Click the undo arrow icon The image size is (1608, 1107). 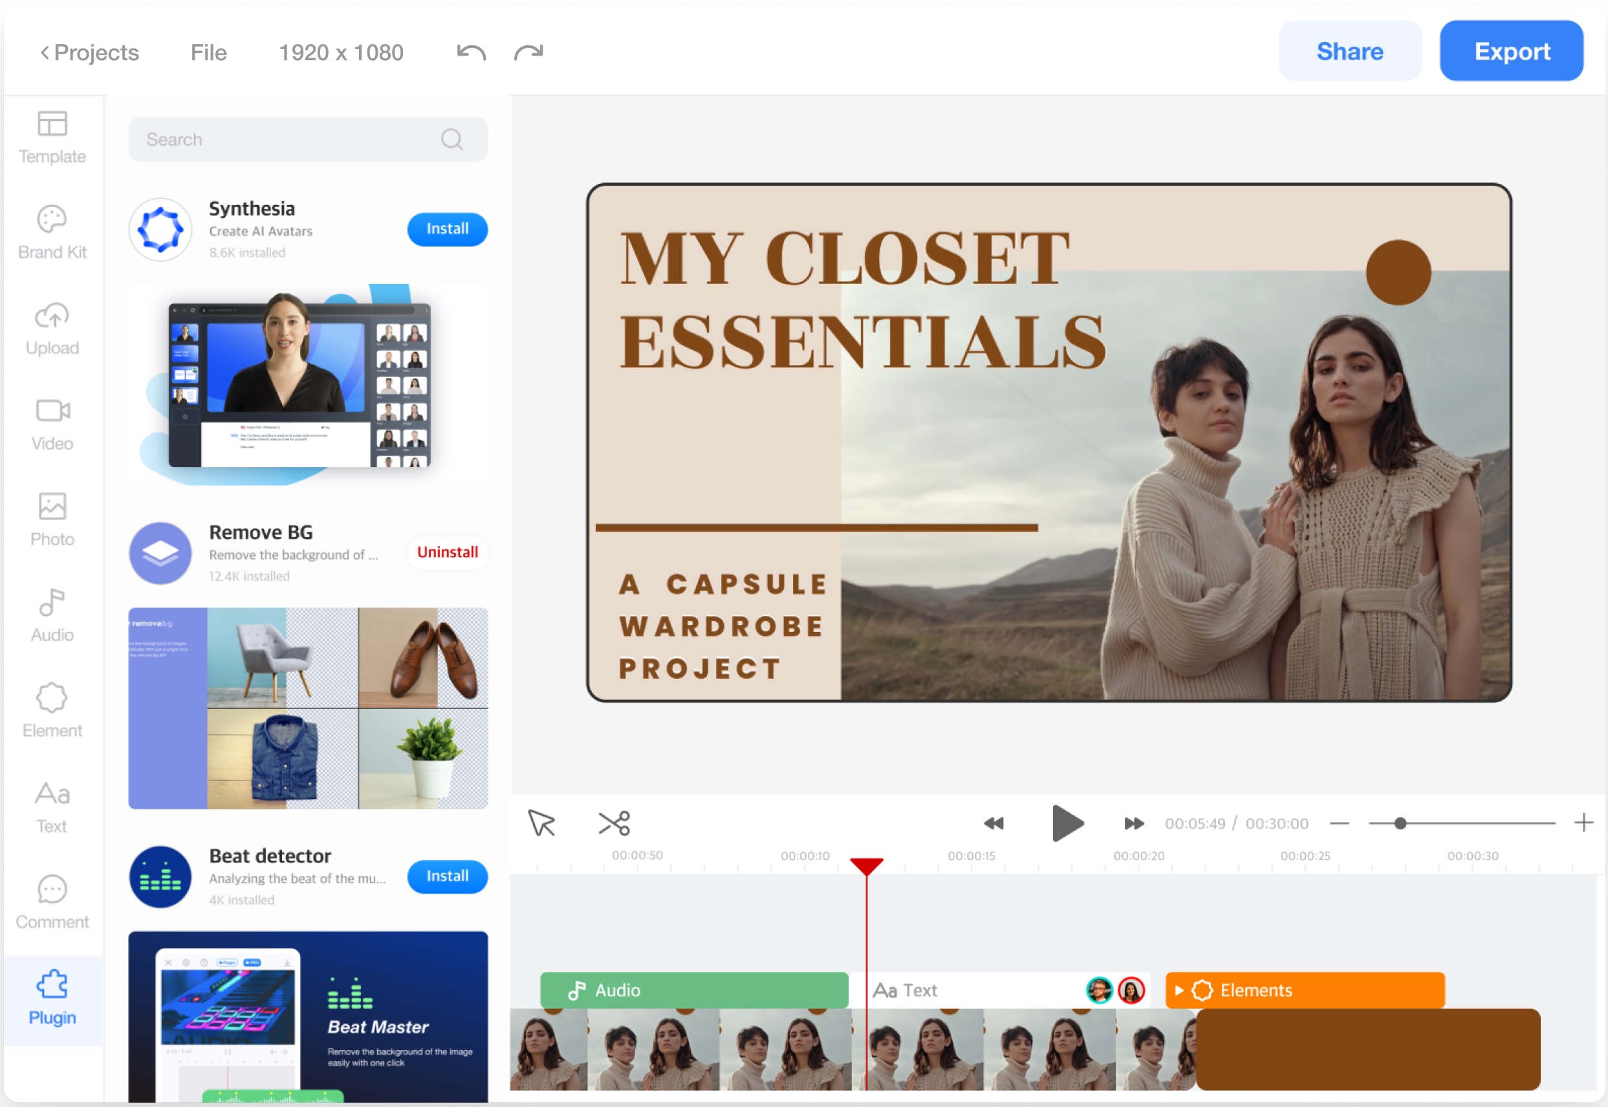pyautogui.click(x=472, y=52)
